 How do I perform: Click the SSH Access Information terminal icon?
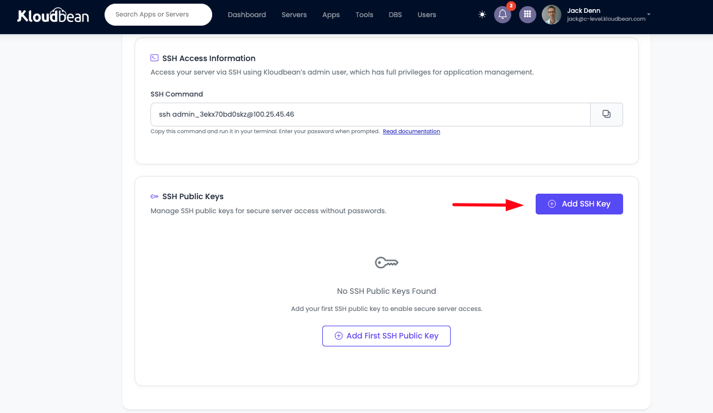click(x=154, y=58)
